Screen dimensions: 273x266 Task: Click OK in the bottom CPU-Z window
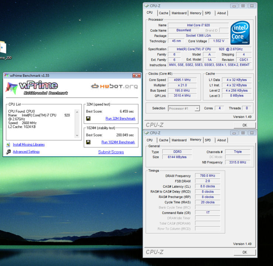(x=245, y=252)
